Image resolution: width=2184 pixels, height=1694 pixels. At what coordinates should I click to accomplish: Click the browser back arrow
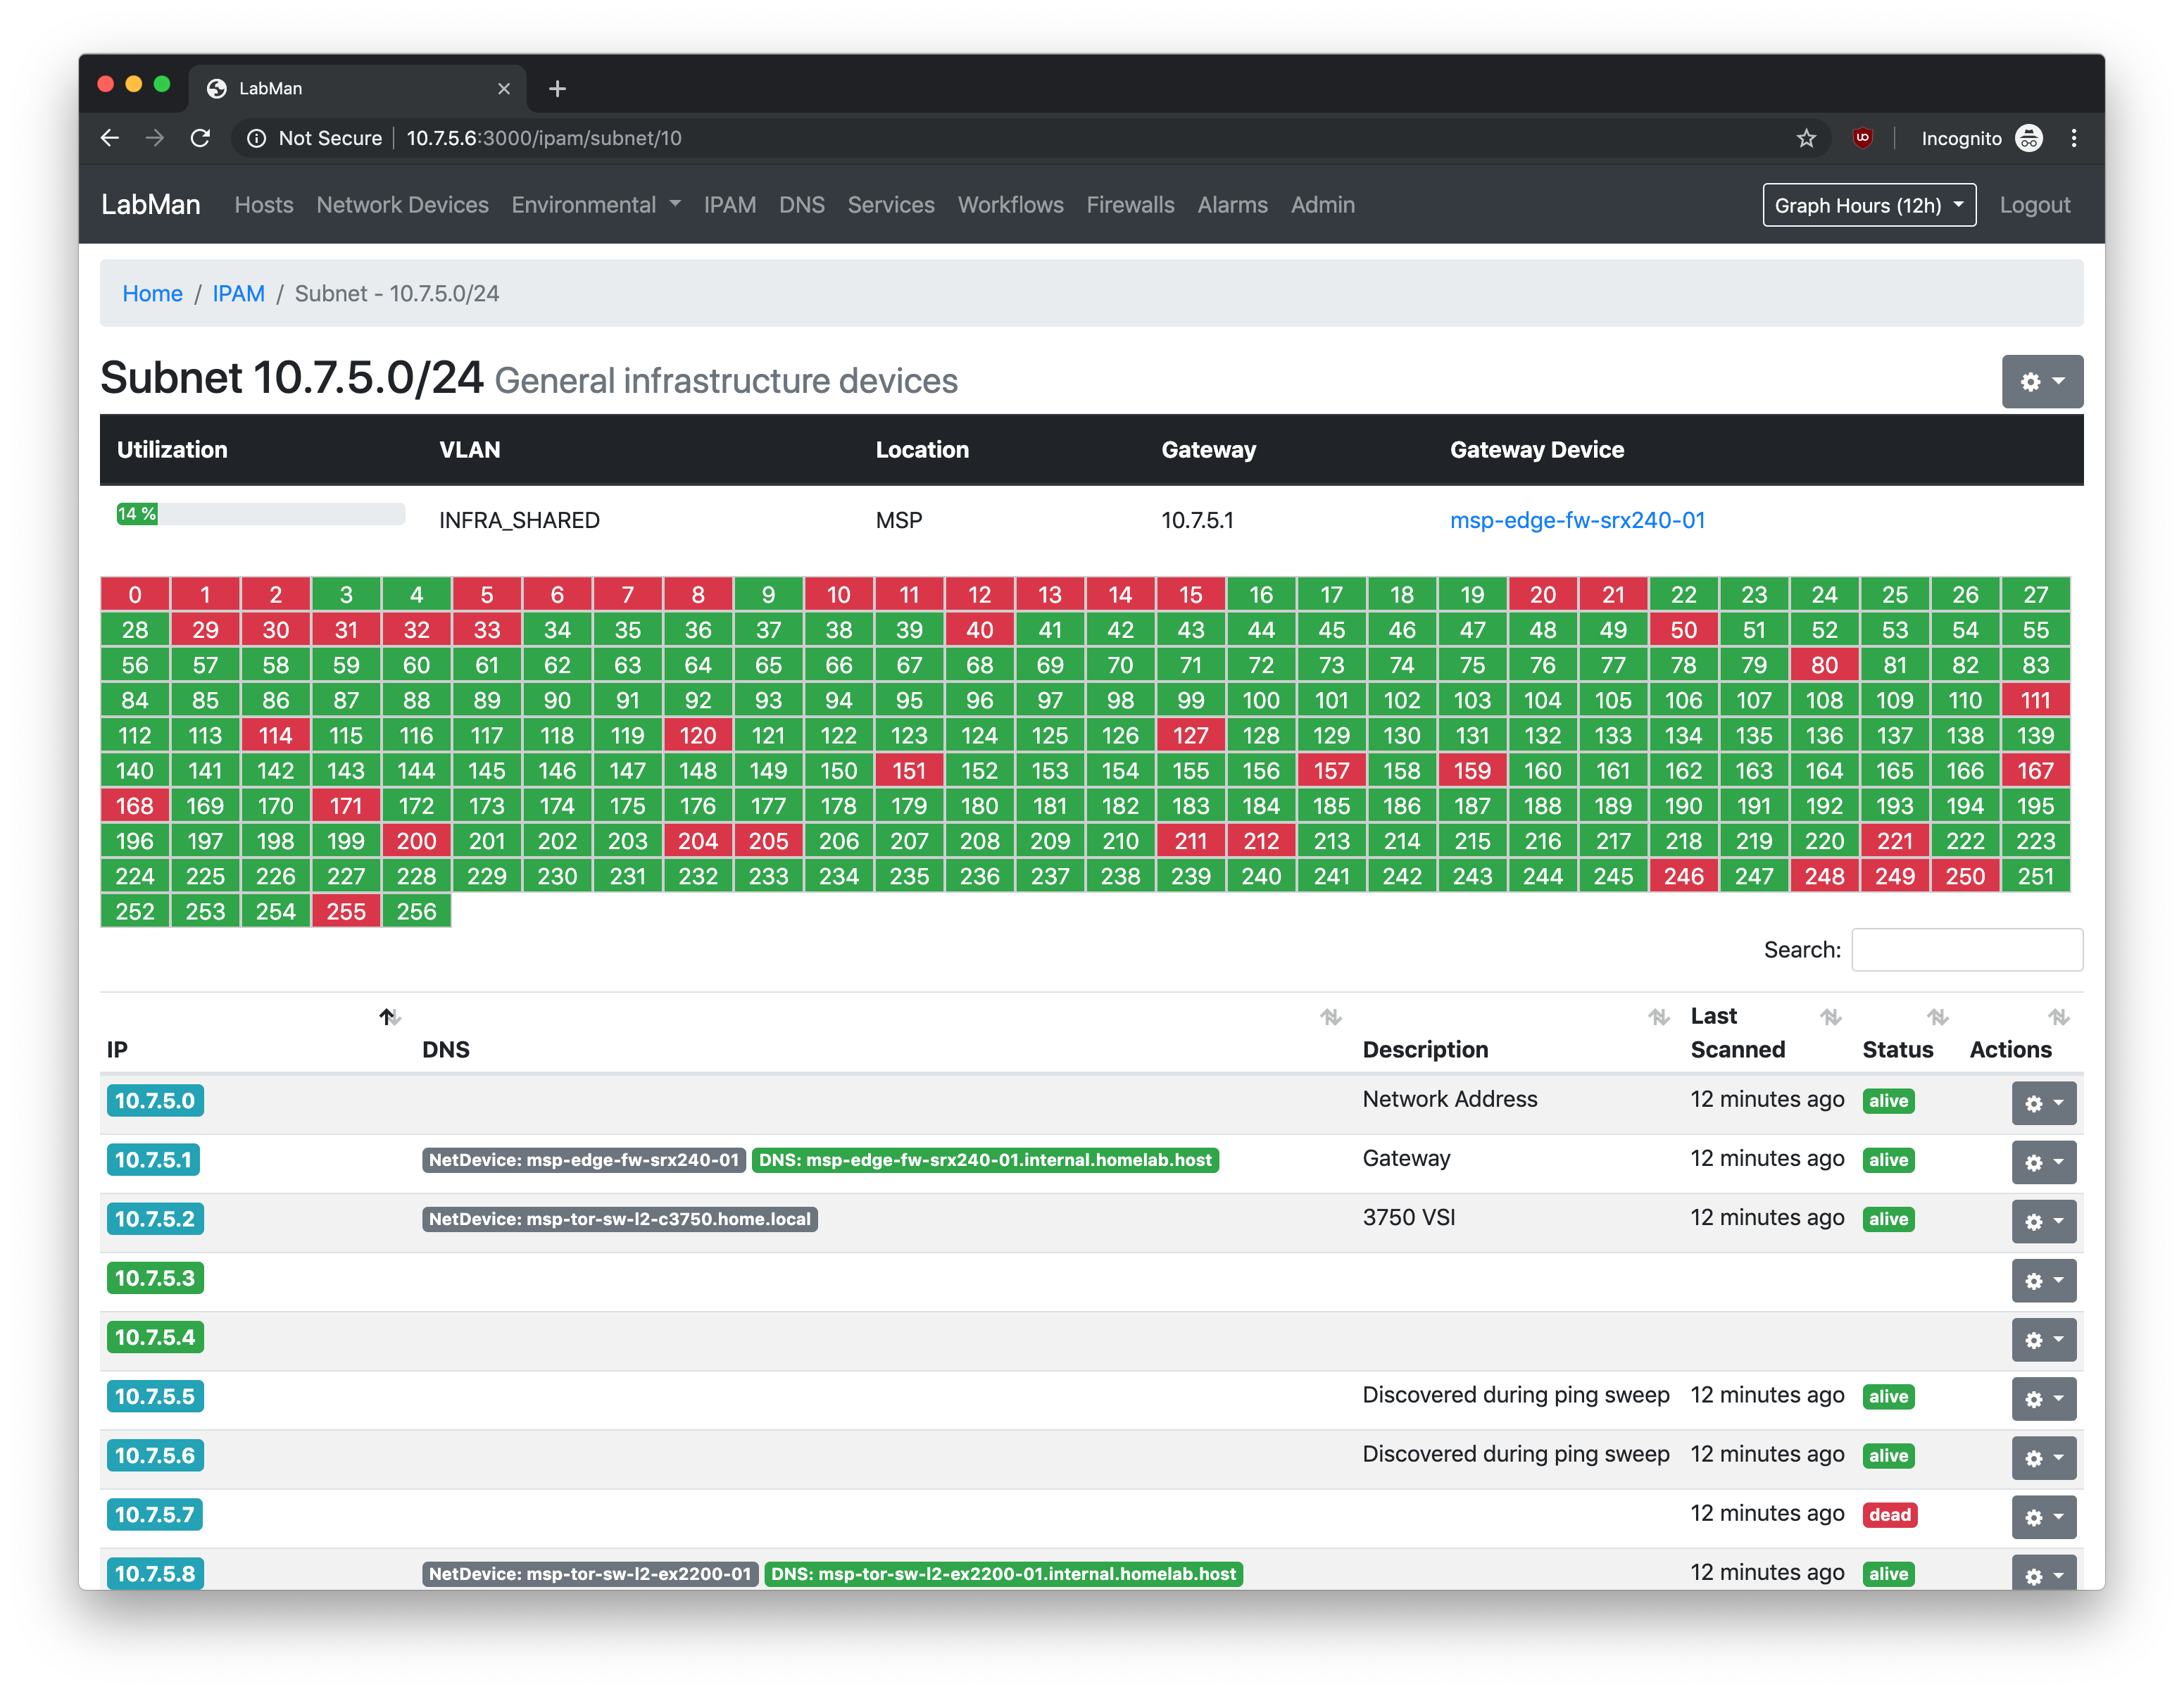[x=110, y=138]
